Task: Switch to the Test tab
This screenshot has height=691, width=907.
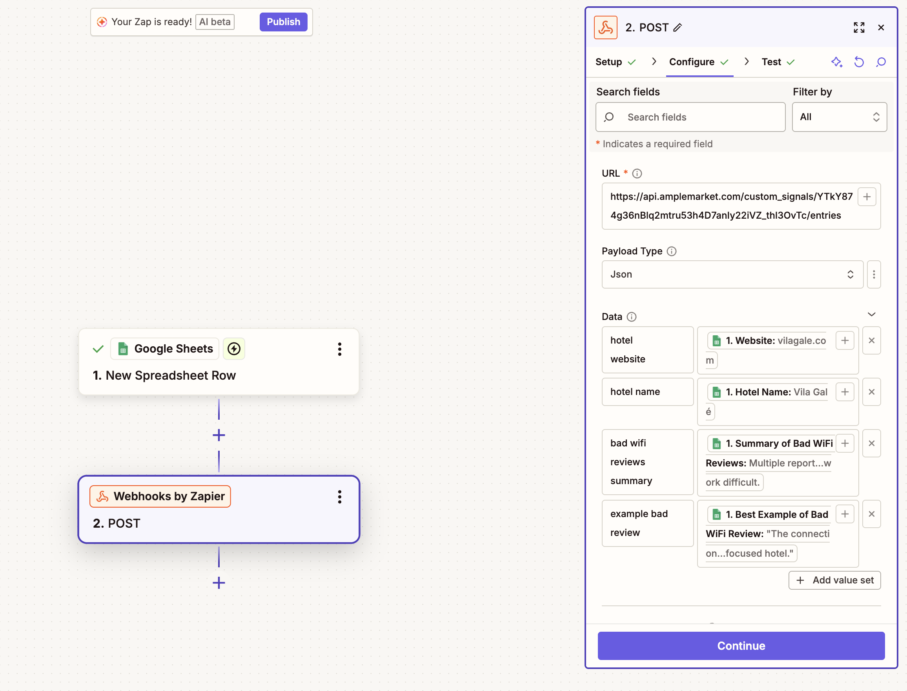Action: [771, 62]
